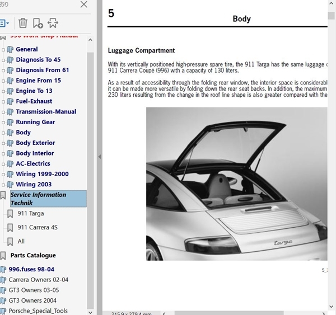
Task: Click bookmarks panel scroll down arrow
Action: (x=90, y=312)
